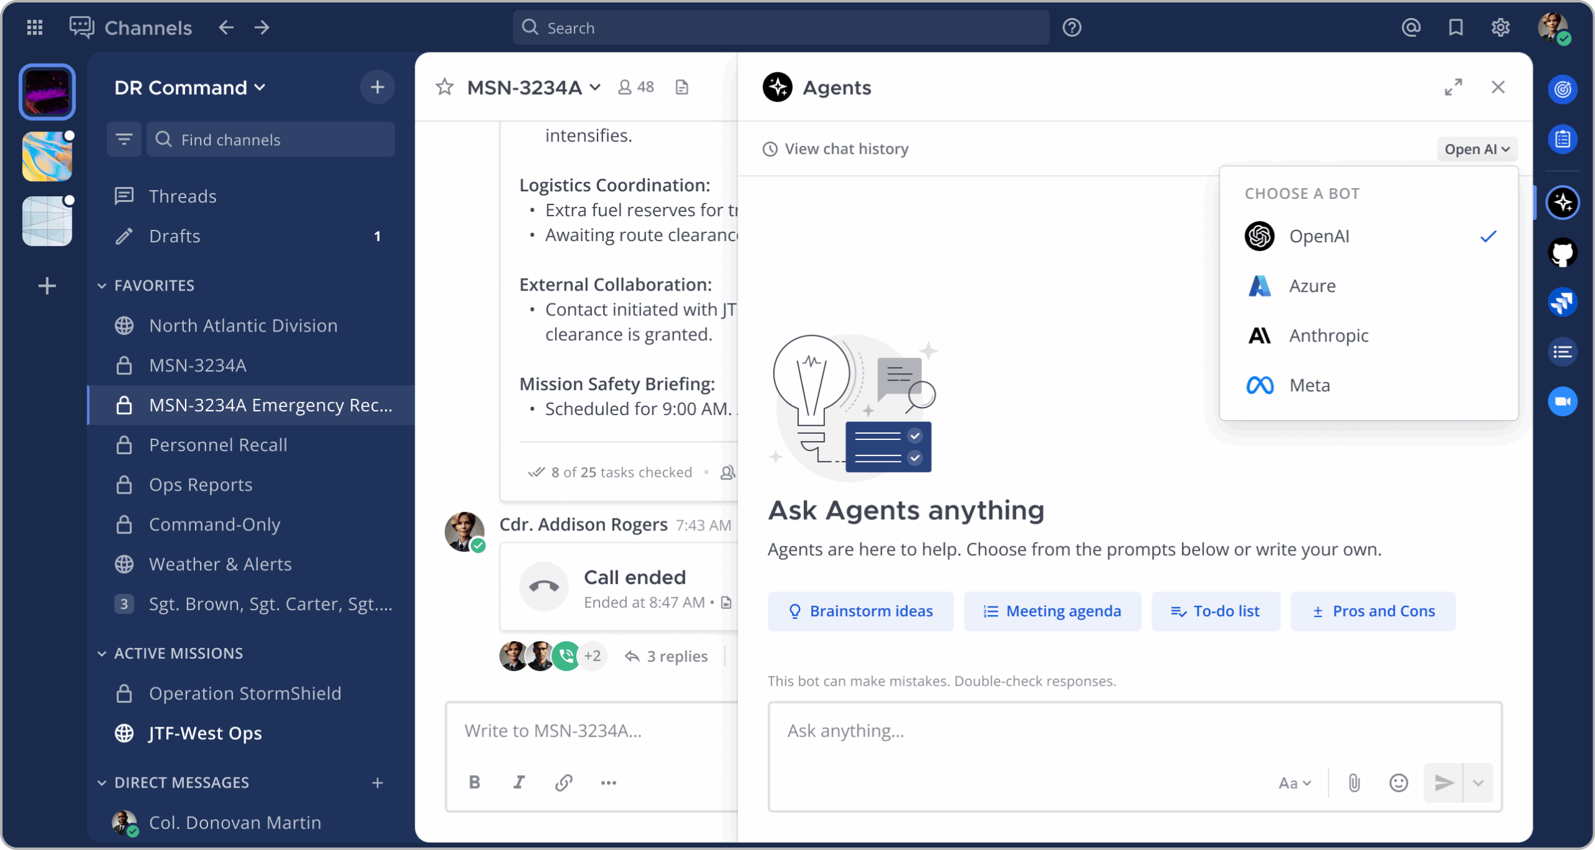Click the add channel plus button
The width and height of the screenshot is (1595, 850).
pos(378,87)
